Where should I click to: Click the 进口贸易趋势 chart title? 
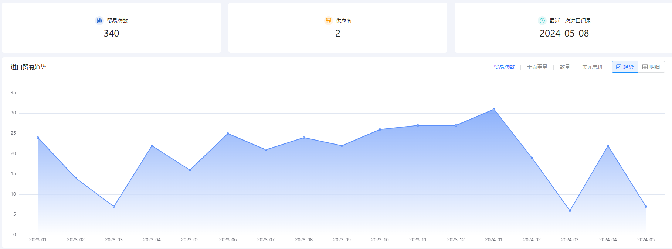coord(28,67)
